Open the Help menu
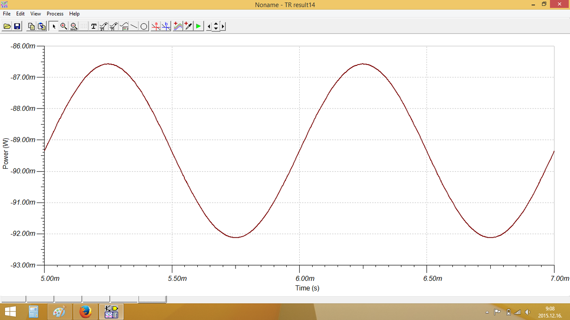570x320 pixels. coord(74,14)
